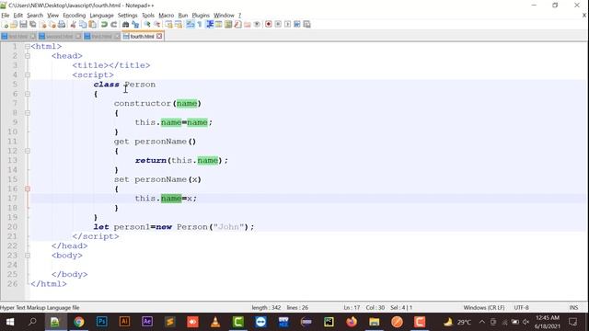The image size is (589, 331).
Task: Collapse the constructor fold marker on line 8
Action: [27, 113]
